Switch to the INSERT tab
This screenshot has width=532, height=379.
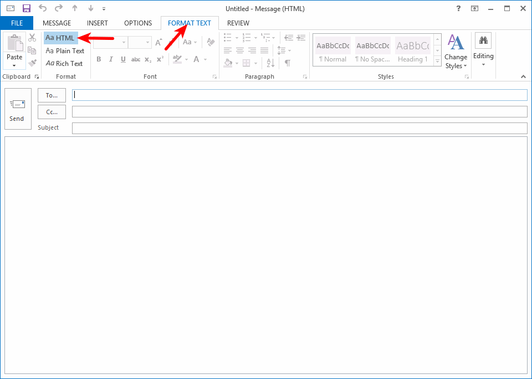[x=98, y=23]
